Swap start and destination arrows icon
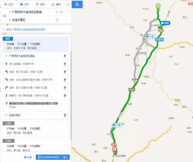 point(5,16)
